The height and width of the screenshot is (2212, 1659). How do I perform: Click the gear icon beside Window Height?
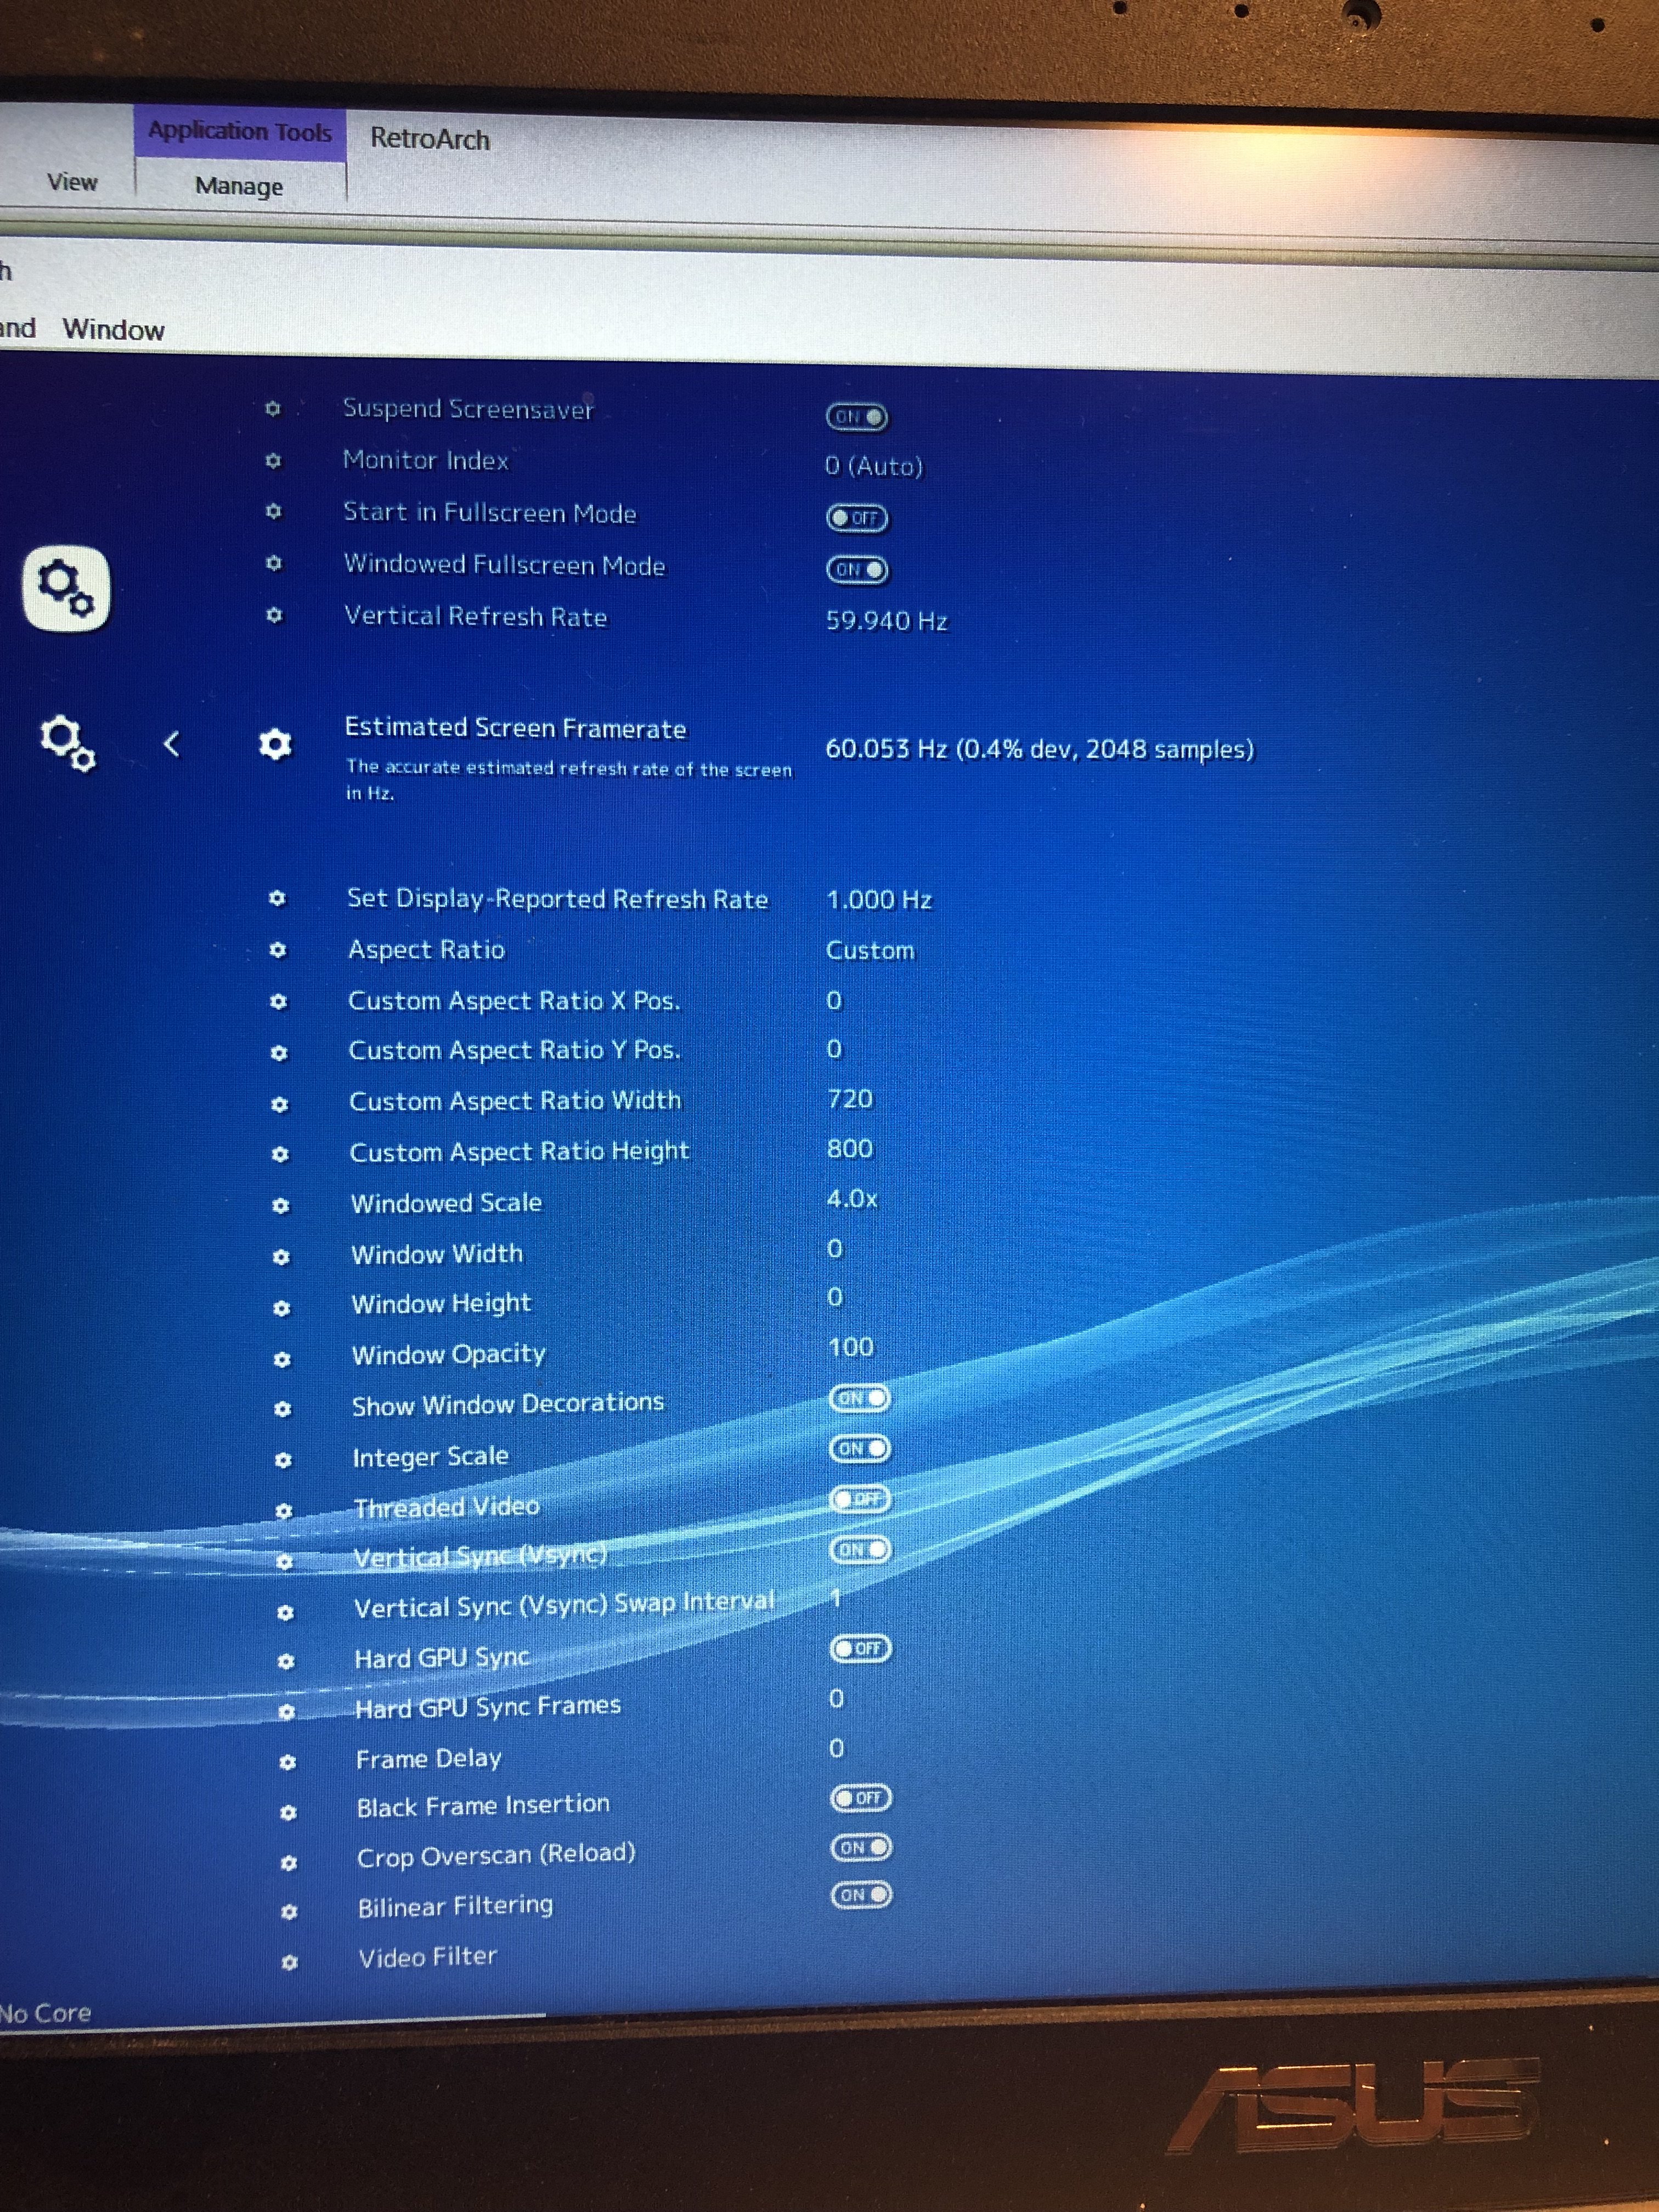[x=281, y=1308]
